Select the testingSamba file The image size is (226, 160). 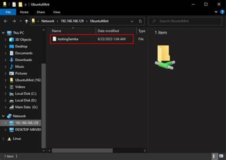[x=92, y=39]
